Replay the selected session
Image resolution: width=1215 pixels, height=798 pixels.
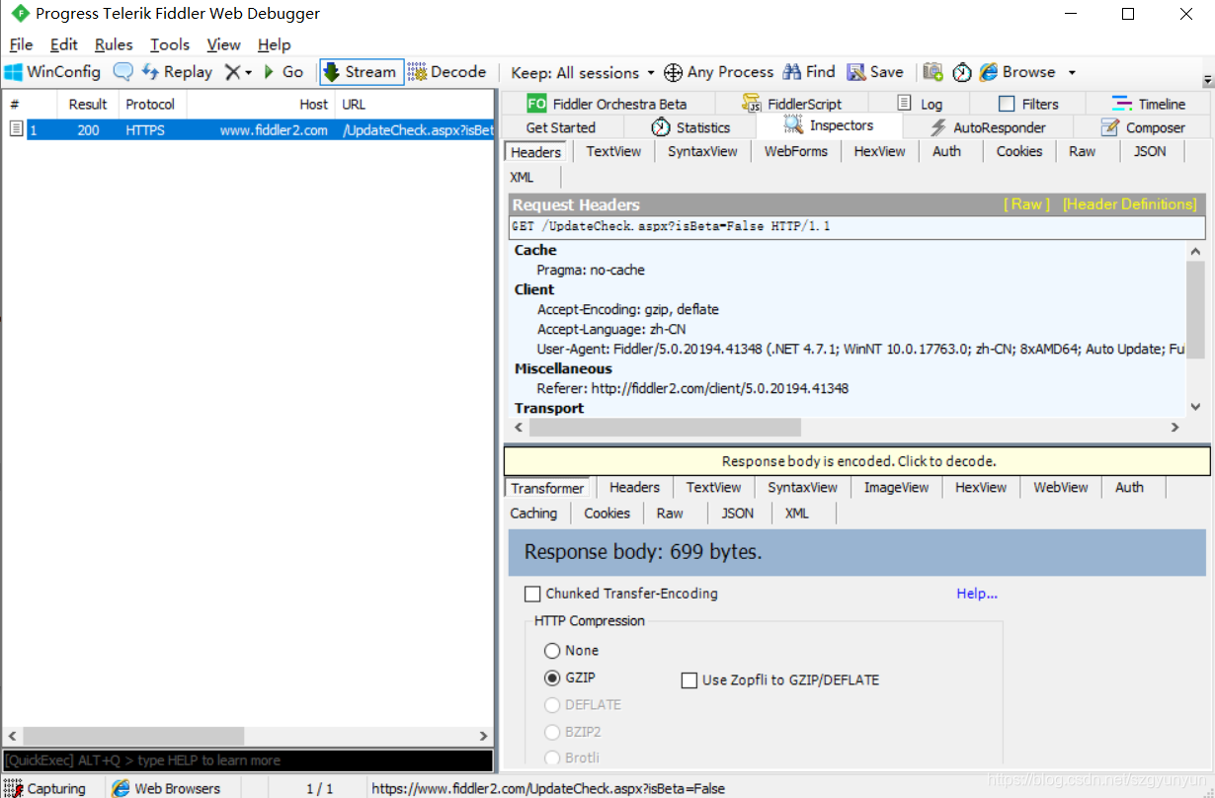tap(177, 72)
